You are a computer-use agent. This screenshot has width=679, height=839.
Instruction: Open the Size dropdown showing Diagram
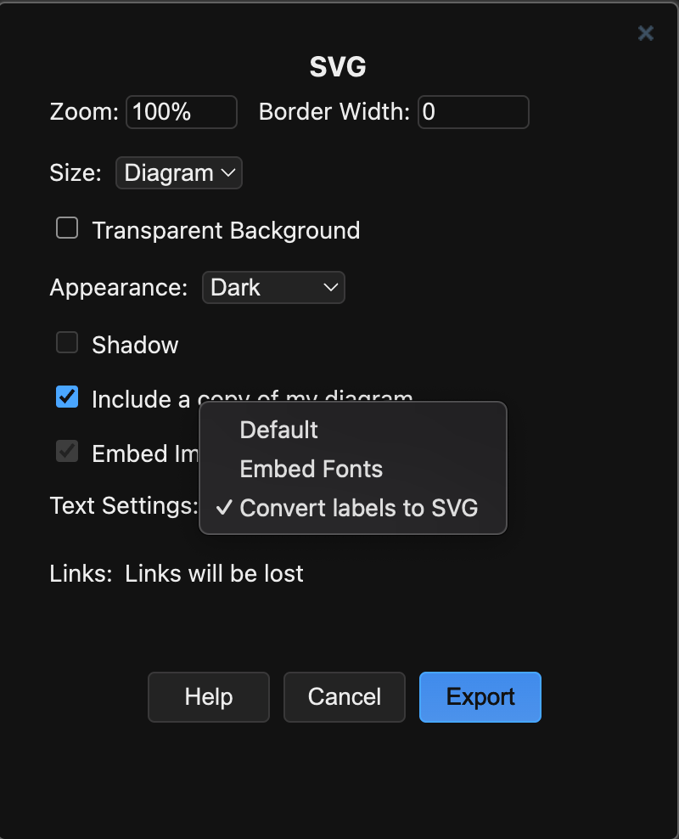click(x=178, y=172)
